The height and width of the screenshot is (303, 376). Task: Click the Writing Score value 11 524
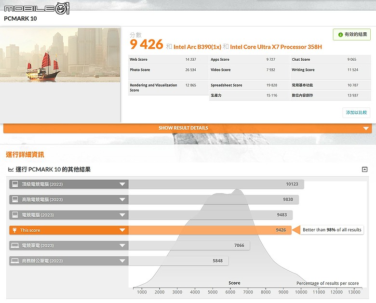(353, 70)
